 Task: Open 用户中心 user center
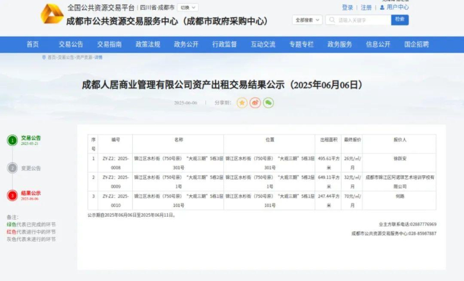(397, 7)
